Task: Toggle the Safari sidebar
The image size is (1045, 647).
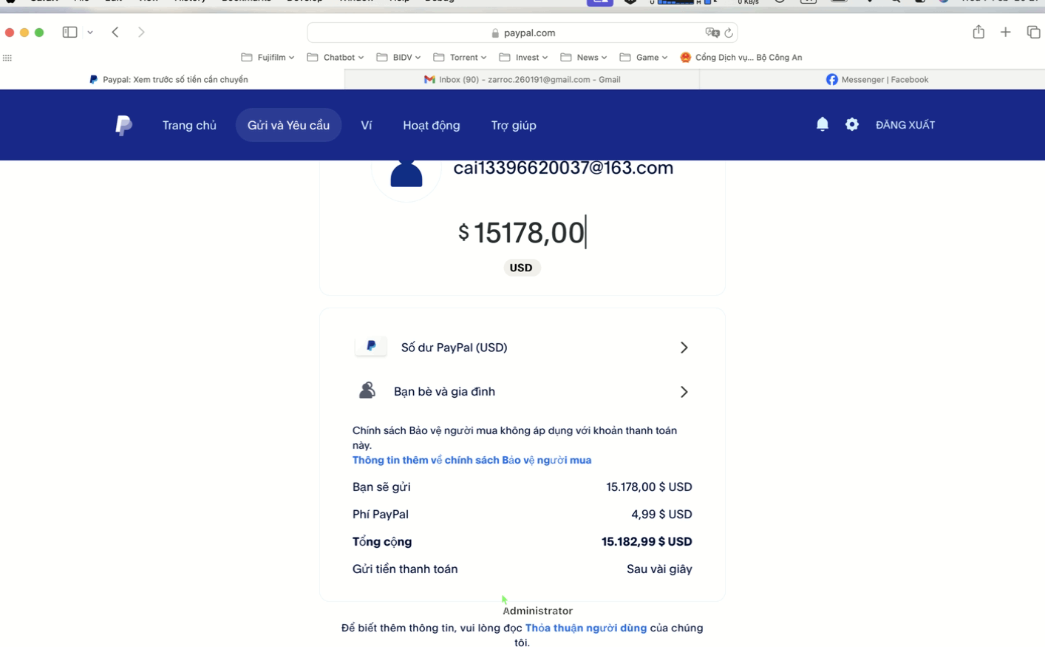Action: click(69, 33)
